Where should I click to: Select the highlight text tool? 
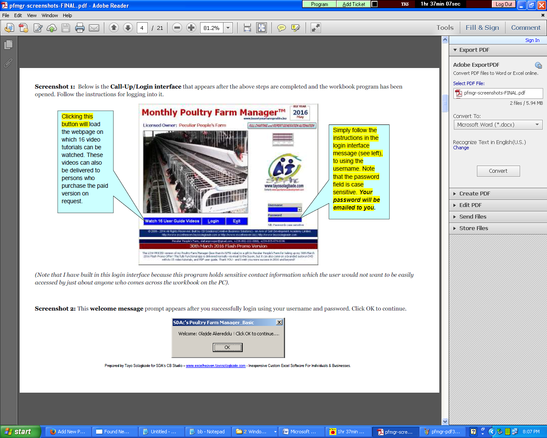pyautogui.click(x=295, y=28)
